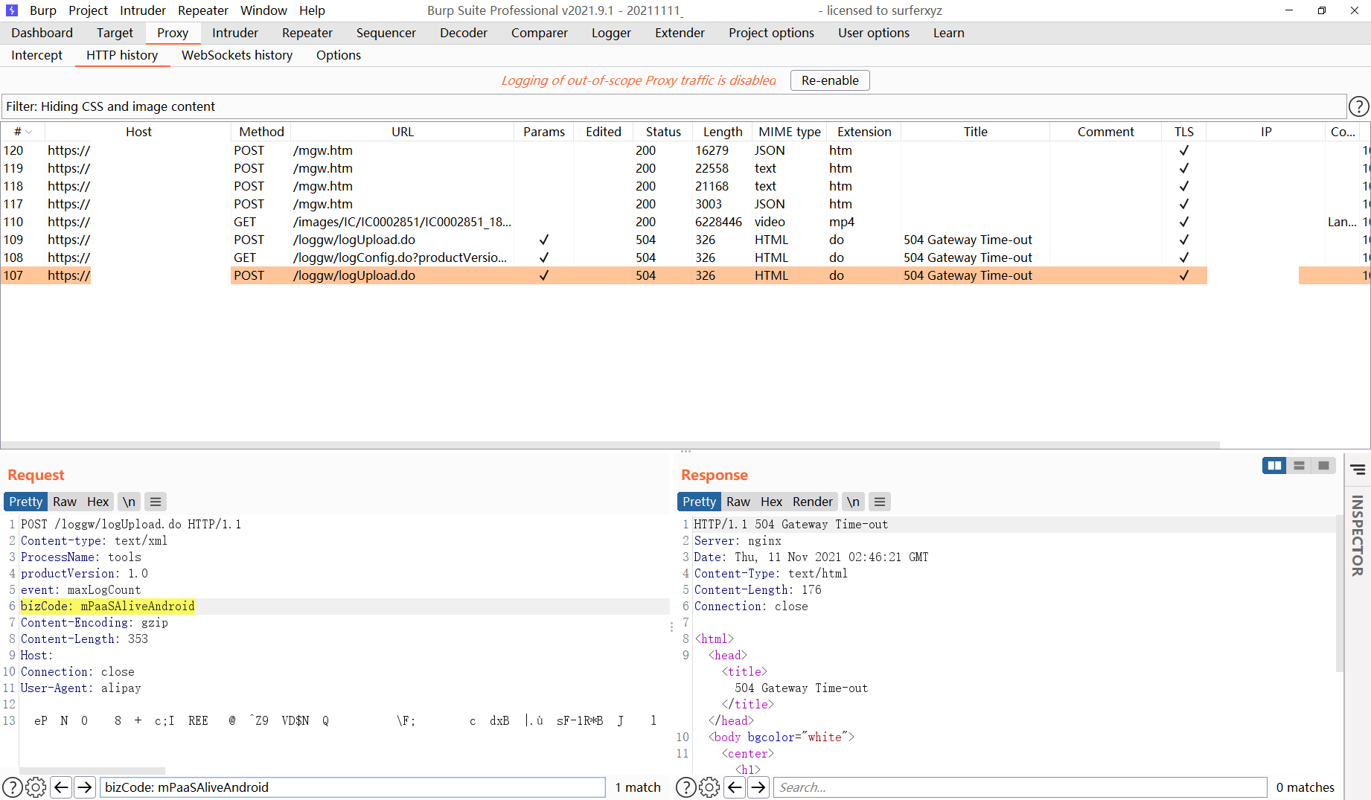Screen dimensions: 1371x800
Task: Open the Learn tab
Action: 949,33
